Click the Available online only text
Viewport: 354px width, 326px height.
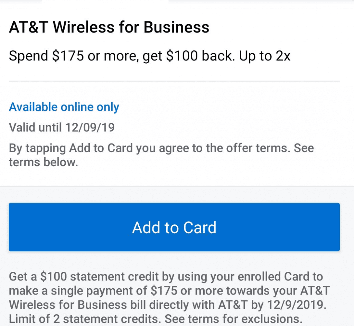(x=64, y=107)
